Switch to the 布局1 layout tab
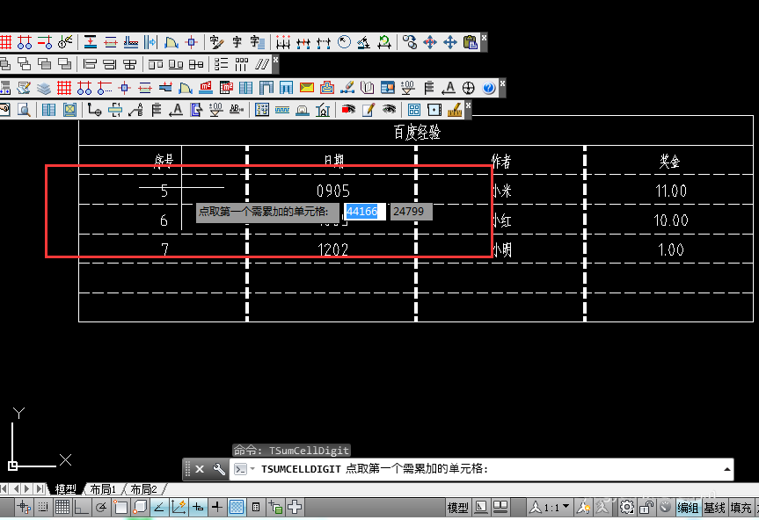 pyautogui.click(x=103, y=489)
